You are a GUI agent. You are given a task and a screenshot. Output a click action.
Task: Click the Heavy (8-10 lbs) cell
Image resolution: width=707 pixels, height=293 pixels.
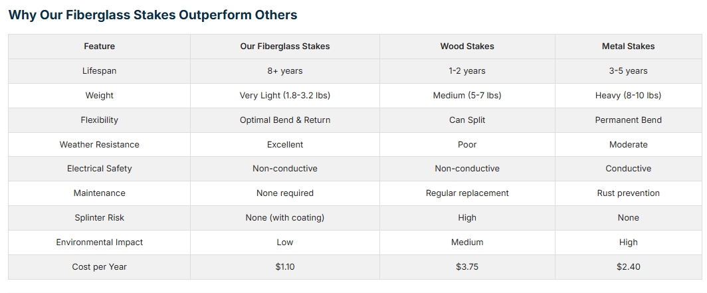pyautogui.click(x=628, y=96)
